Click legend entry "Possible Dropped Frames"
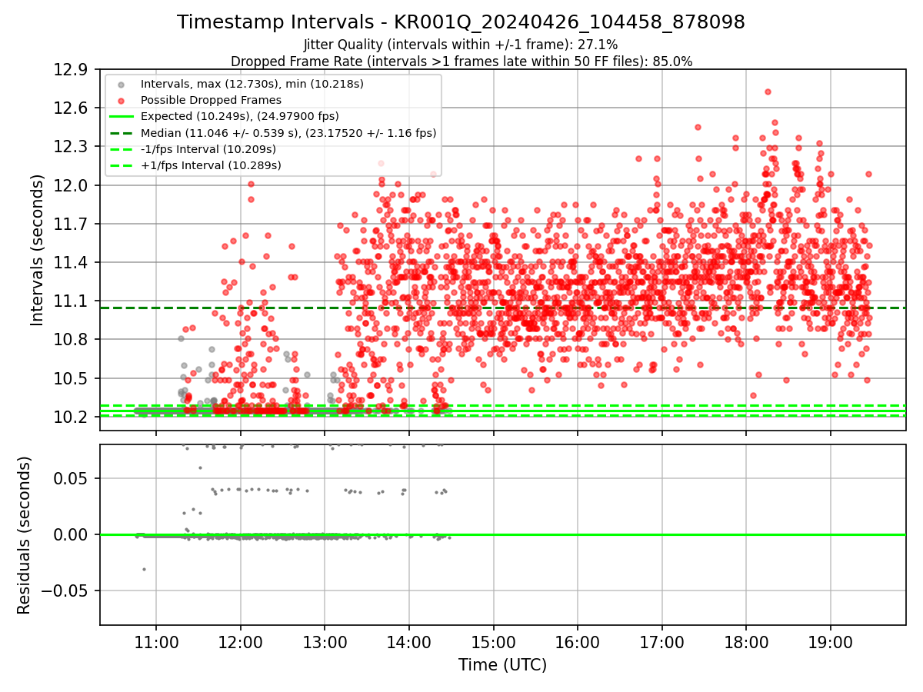 (x=211, y=100)
